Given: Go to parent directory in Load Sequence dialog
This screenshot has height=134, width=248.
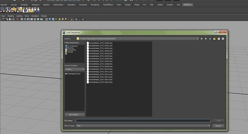Looking at the screenshot, I should 210,39.
